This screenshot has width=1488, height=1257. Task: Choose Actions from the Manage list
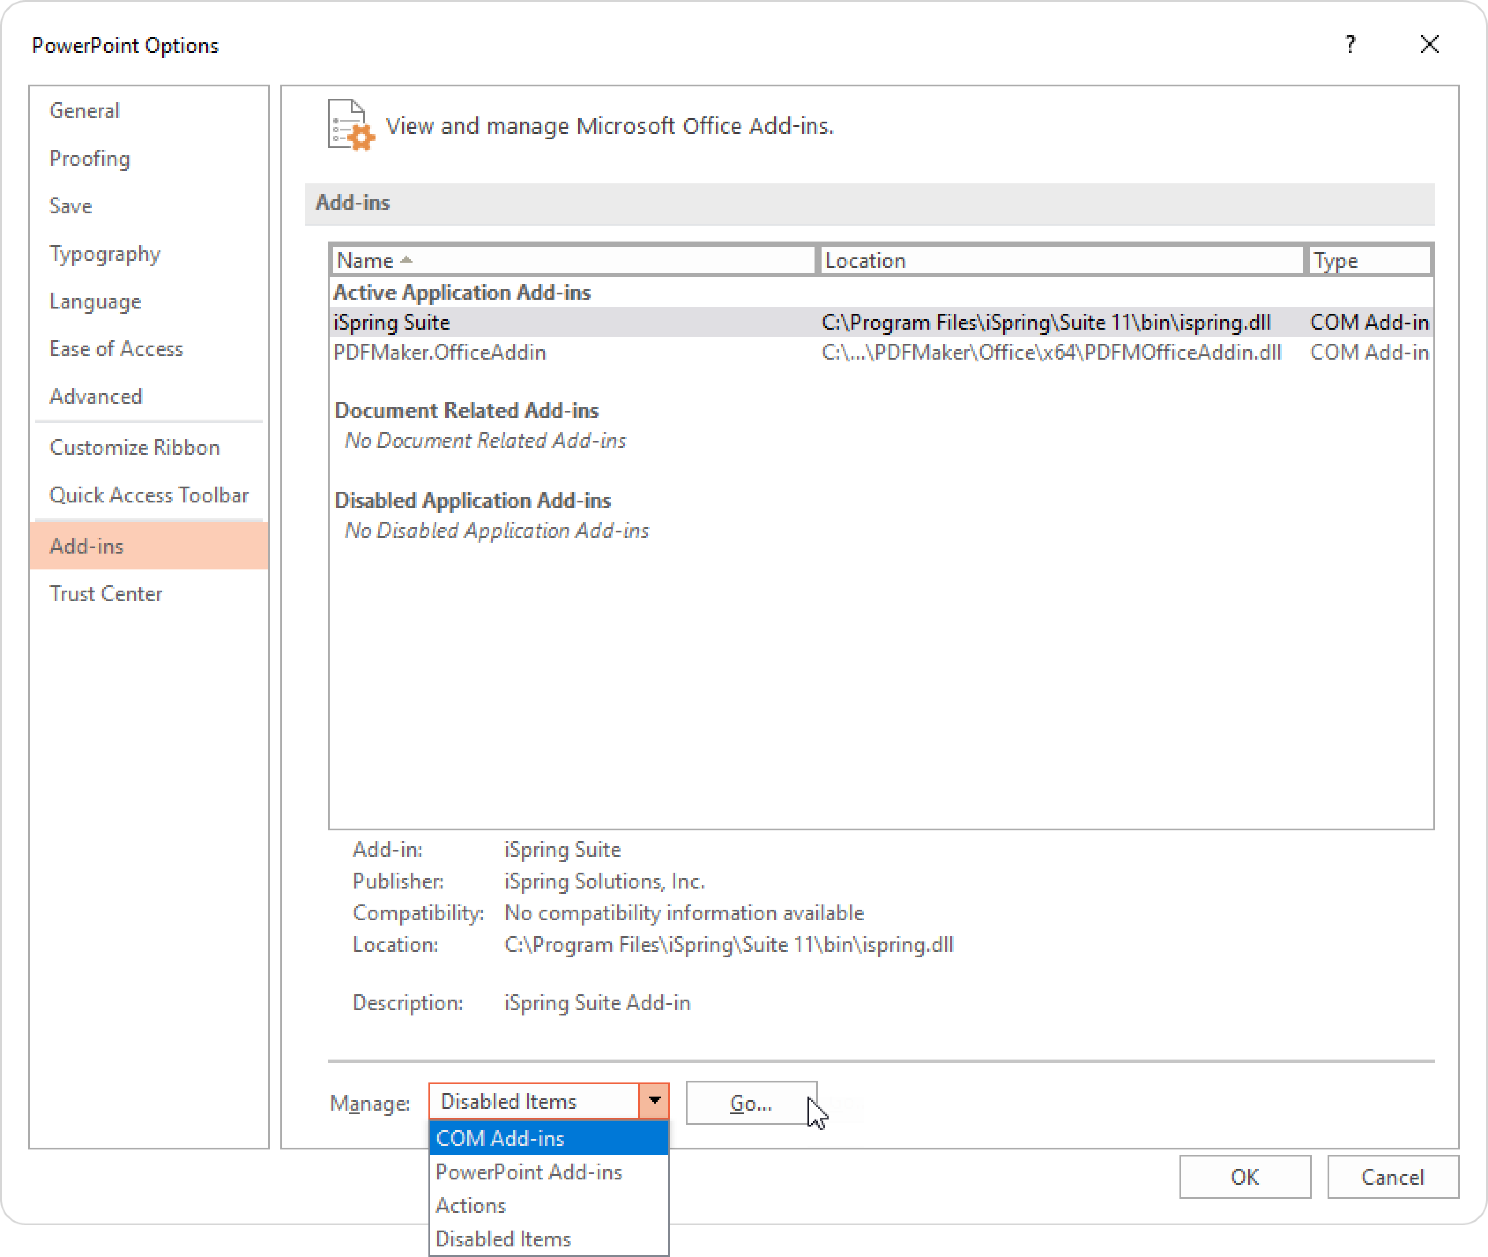pyautogui.click(x=549, y=1206)
